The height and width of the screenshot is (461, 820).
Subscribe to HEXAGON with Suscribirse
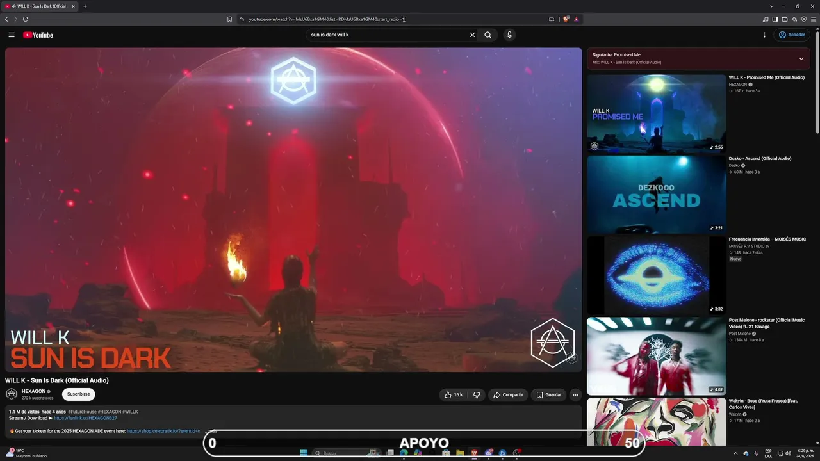point(78,394)
